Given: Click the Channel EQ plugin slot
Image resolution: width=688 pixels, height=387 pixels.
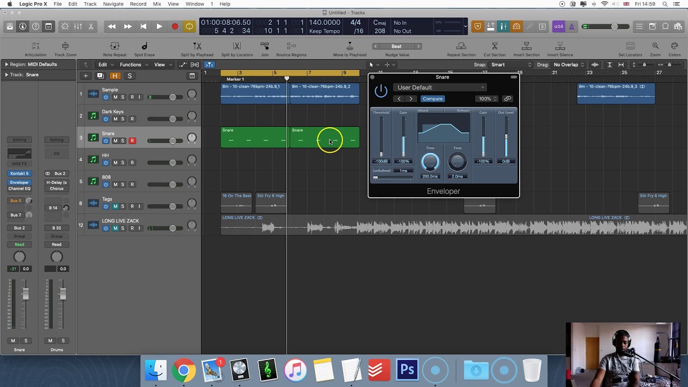Looking at the screenshot, I should click(19, 189).
